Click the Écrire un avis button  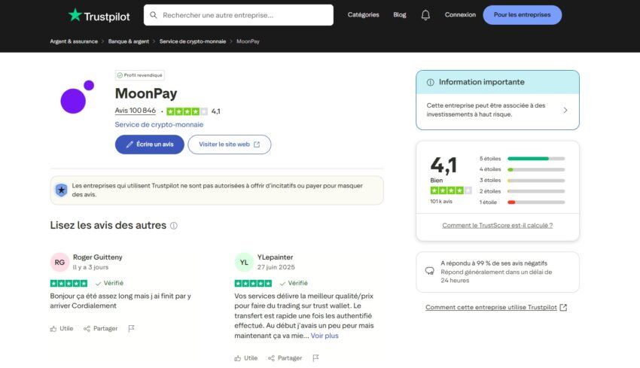pos(149,144)
